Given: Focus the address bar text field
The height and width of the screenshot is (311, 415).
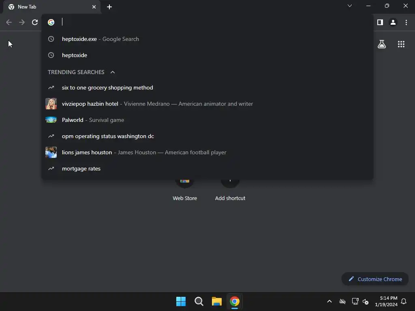Looking at the screenshot, I should click(x=212, y=22).
